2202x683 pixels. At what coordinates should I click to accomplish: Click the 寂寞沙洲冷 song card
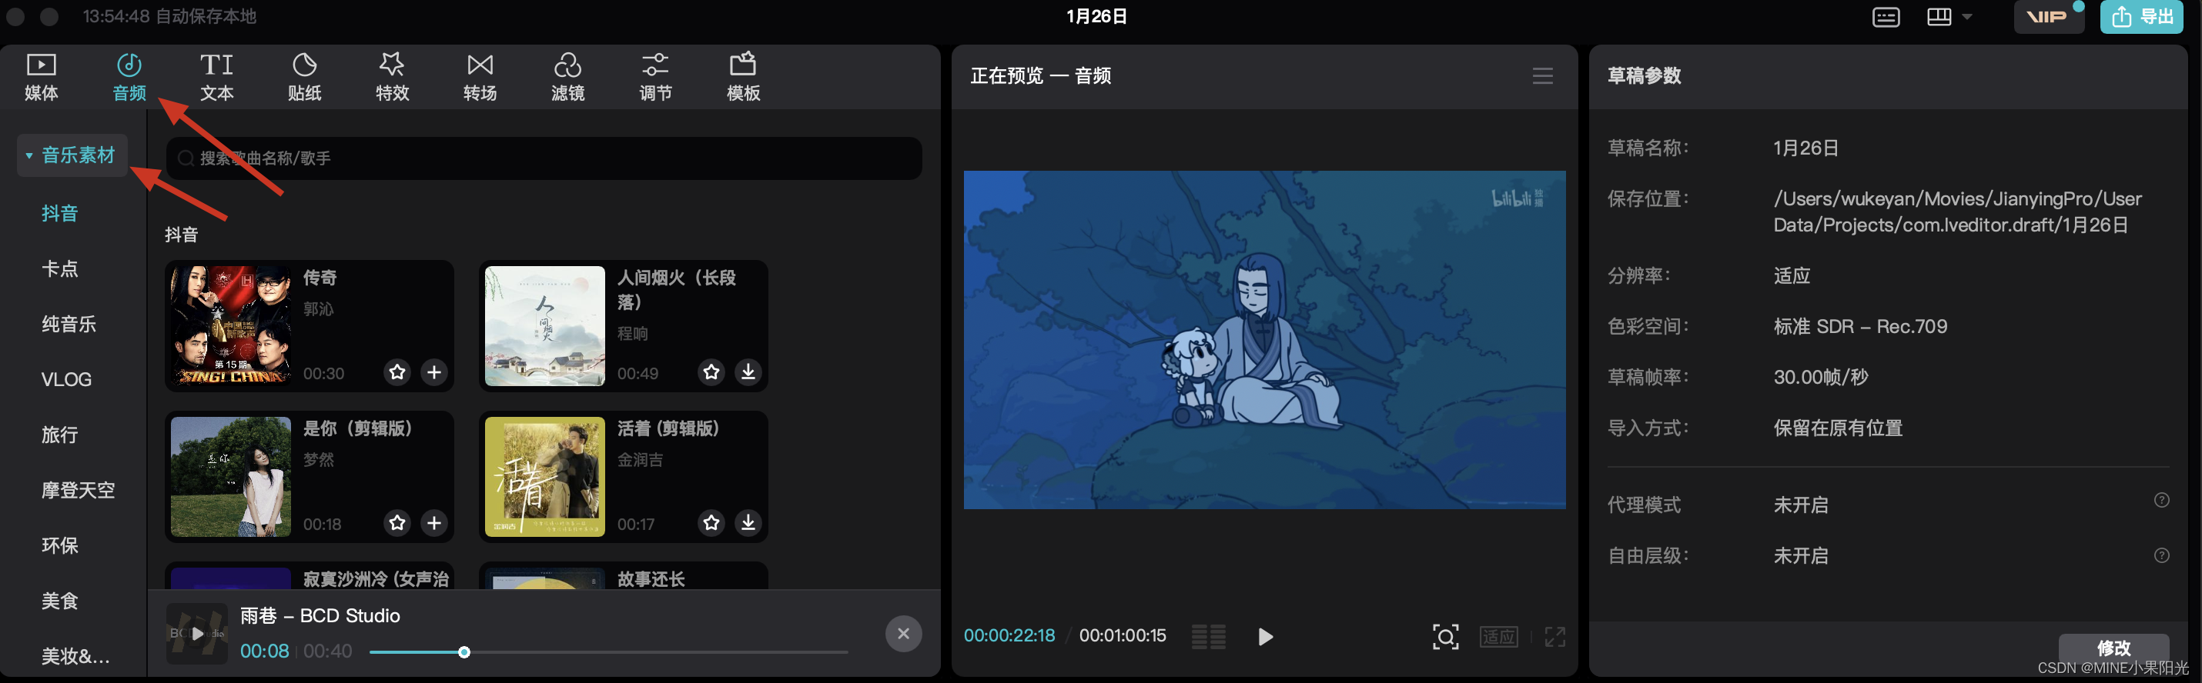click(309, 575)
